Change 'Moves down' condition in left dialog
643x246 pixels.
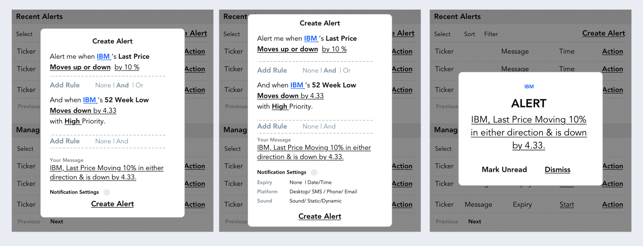tap(71, 111)
